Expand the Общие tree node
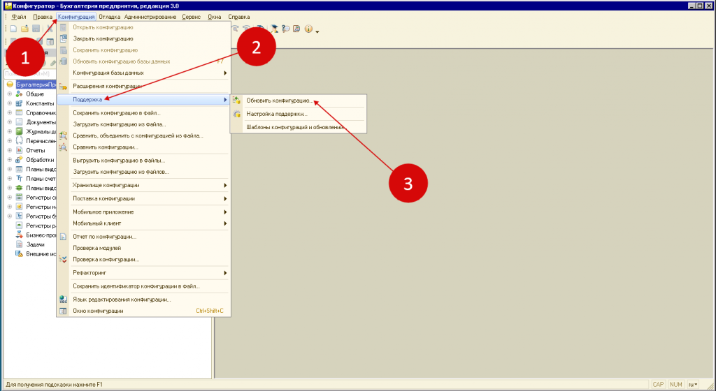 click(x=10, y=94)
